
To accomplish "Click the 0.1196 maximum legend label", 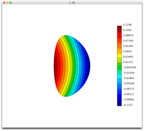I will (127, 25).
